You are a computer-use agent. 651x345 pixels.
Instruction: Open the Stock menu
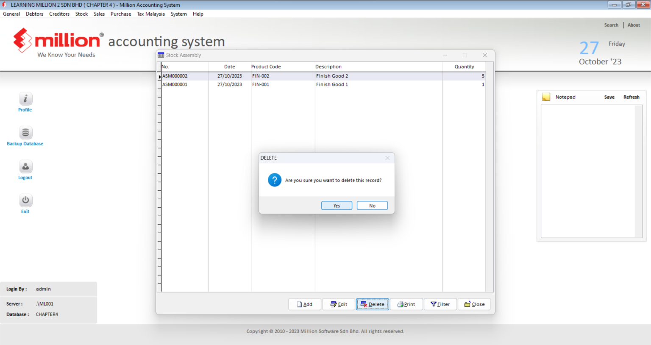click(x=81, y=14)
